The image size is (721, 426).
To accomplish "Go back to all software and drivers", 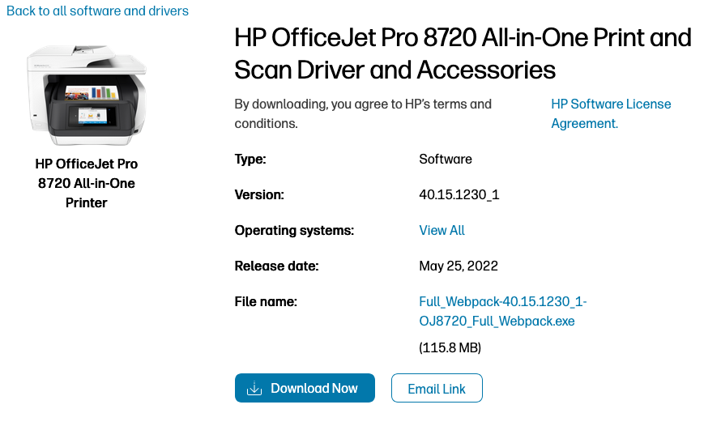I will coord(97,11).
